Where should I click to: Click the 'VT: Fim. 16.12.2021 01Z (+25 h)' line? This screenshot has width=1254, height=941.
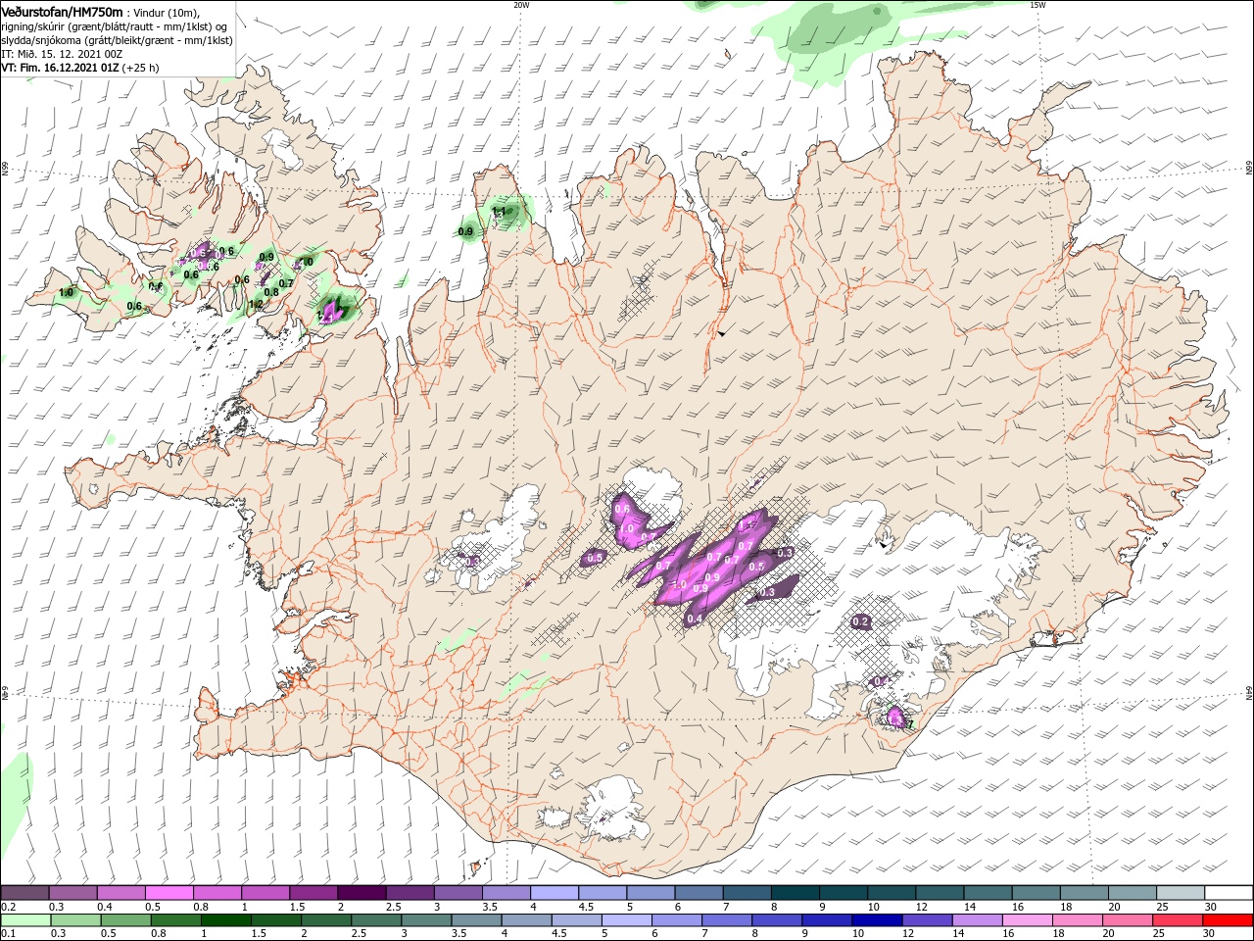[80, 68]
